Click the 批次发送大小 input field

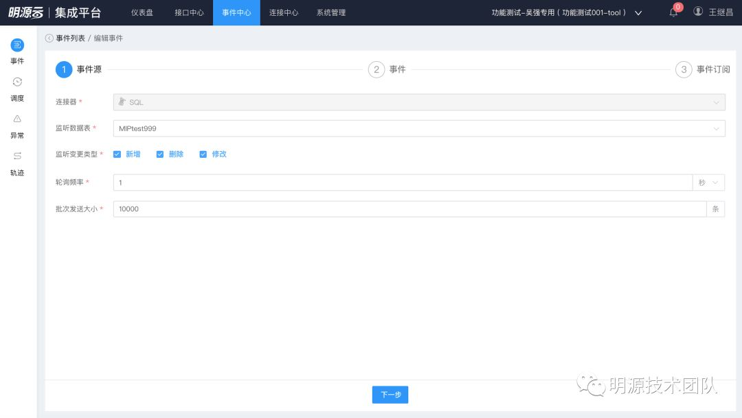click(x=409, y=209)
